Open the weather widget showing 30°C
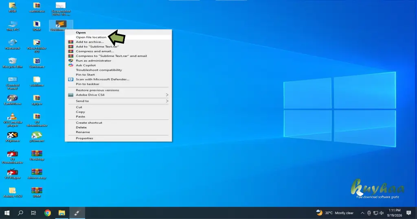Screen dimensions: 417x219 click(x=335, y=213)
